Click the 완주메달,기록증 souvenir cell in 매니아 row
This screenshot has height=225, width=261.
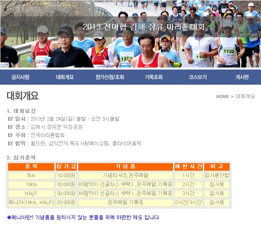(126, 202)
